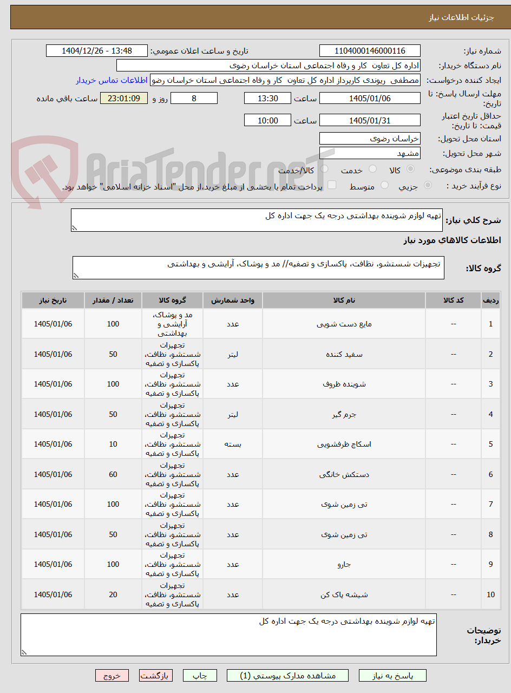The image size is (511, 693).
Task: Click the announcement date-time 1404/12/26 field
Action: tap(97, 51)
